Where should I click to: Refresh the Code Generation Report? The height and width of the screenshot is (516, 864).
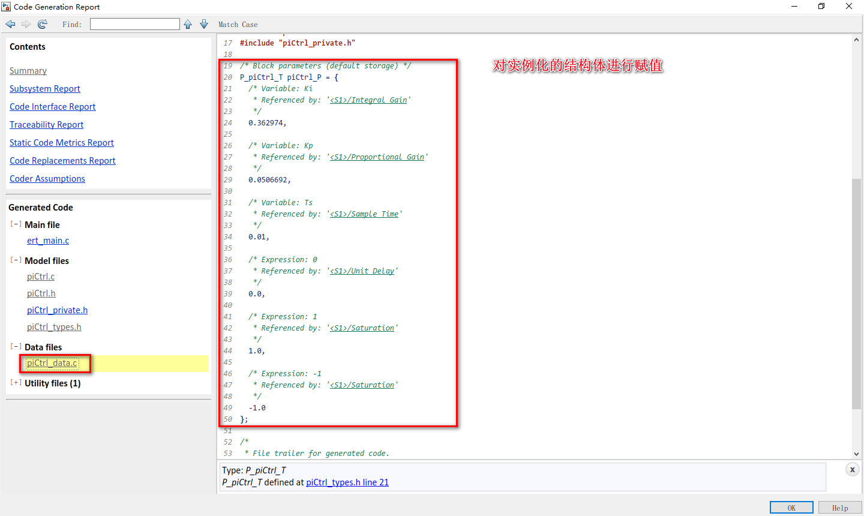pyautogui.click(x=42, y=24)
